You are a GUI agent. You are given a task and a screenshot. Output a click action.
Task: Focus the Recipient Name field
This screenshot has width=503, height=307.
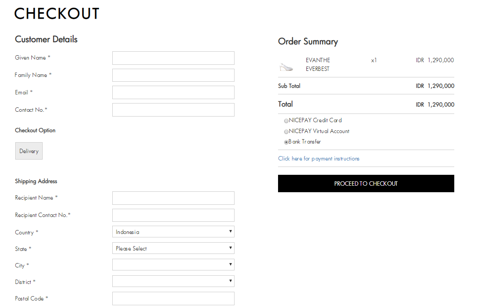pyautogui.click(x=173, y=198)
